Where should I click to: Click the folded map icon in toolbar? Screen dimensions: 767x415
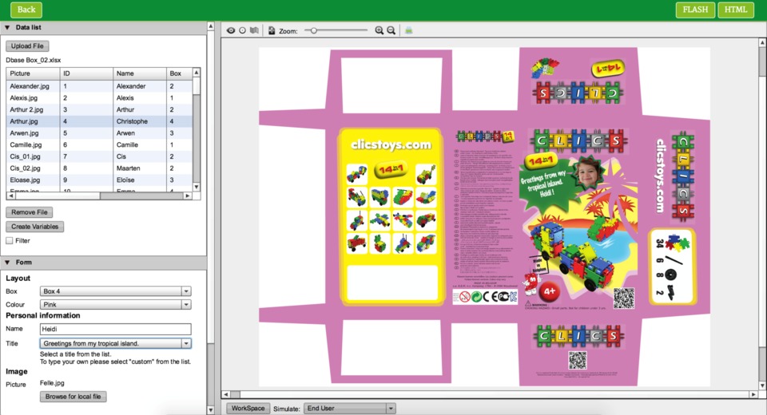click(254, 30)
